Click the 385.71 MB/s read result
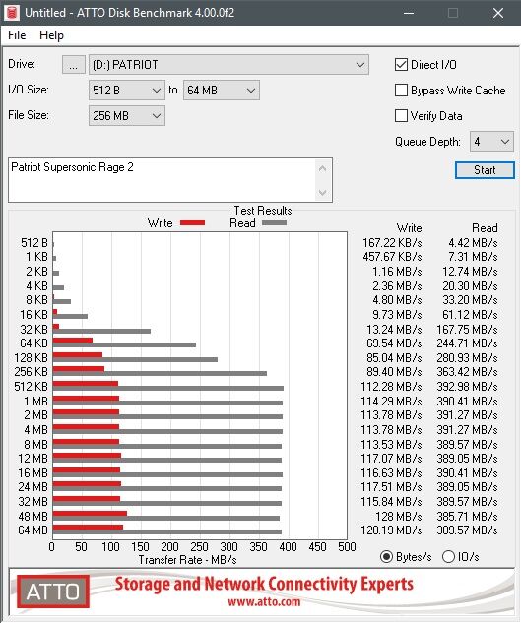Image resolution: width=521 pixels, height=623 pixels. click(467, 516)
